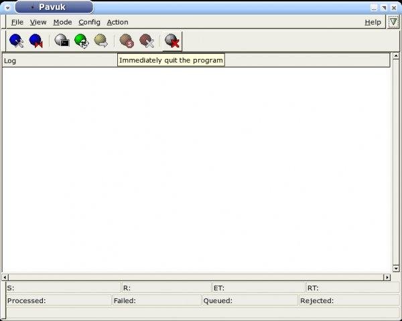Click the blue globe with red bowtie icon
Image resolution: width=402 pixels, height=321 pixels.
36,41
